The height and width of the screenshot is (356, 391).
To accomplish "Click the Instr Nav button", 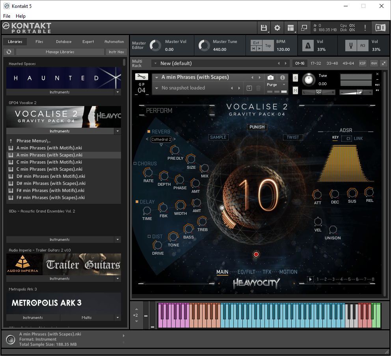I will (116, 52).
